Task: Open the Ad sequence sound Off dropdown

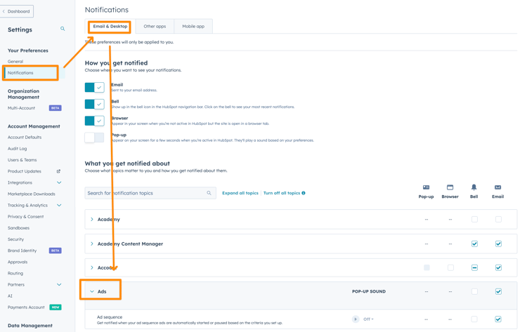Action: 368,319
